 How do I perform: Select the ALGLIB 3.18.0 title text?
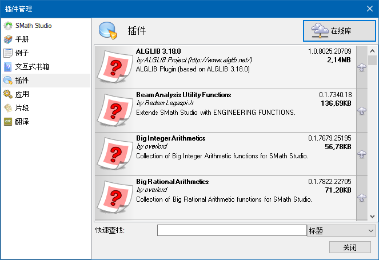(x=158, y=51)
